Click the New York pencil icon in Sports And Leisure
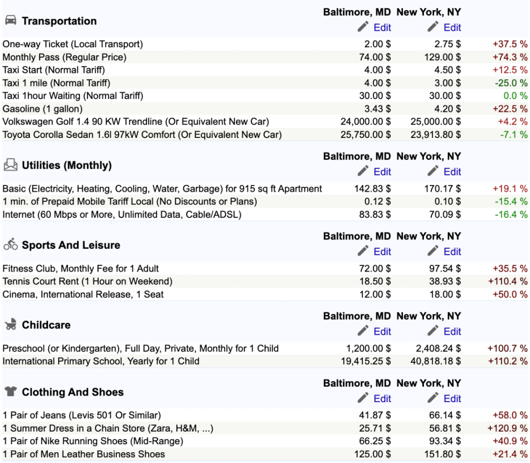 point(433,251)
